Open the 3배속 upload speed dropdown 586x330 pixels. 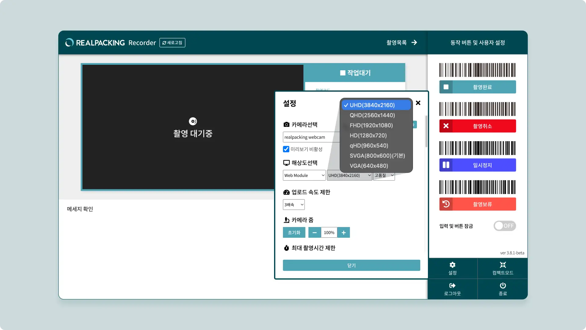pos(294,205)
